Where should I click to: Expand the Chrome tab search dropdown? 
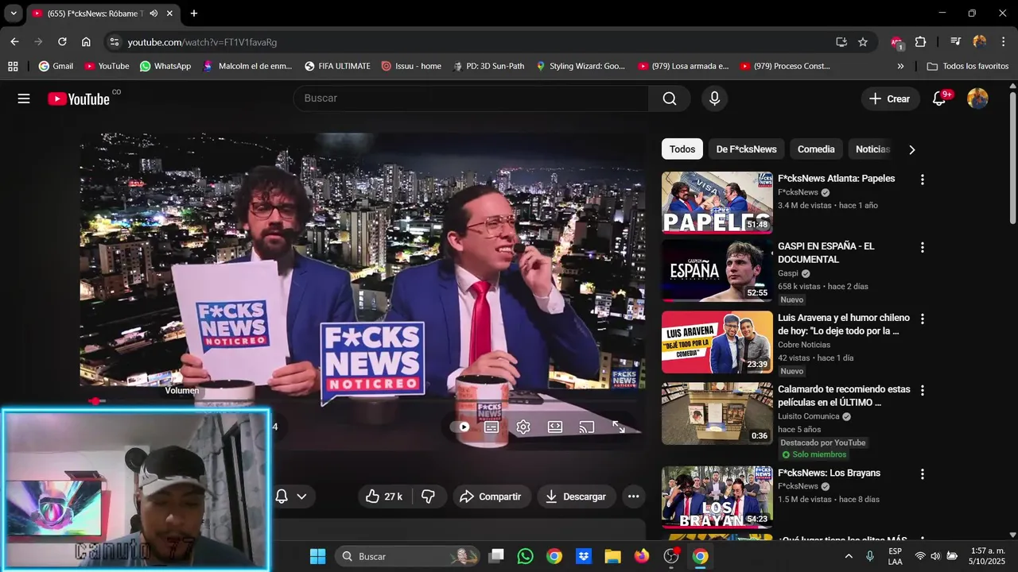pos(14,14)
